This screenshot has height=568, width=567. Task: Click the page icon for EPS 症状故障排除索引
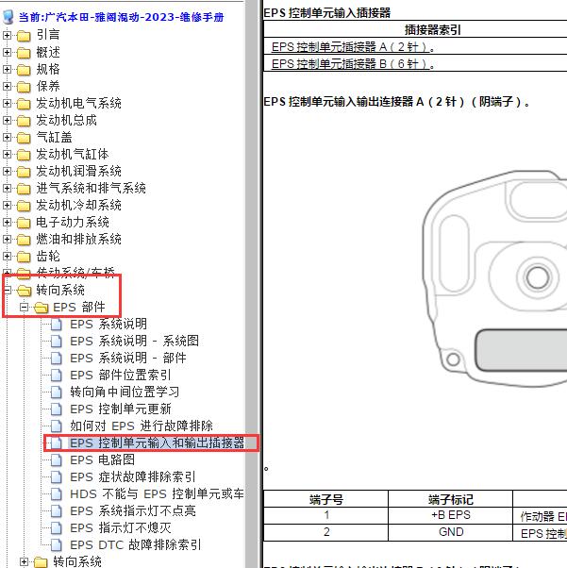click(57, 477)
